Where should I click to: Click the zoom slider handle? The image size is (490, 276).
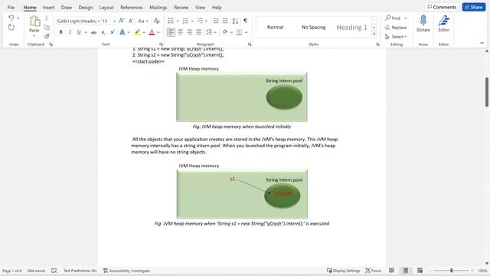452,271
